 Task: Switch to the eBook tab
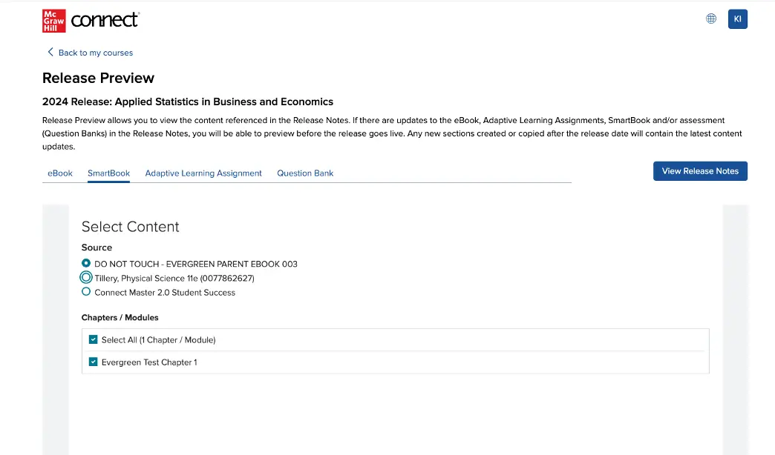click(60, 173)
